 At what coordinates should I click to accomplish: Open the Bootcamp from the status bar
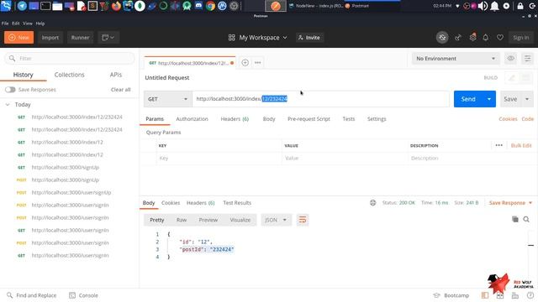[x=451, y=295]
